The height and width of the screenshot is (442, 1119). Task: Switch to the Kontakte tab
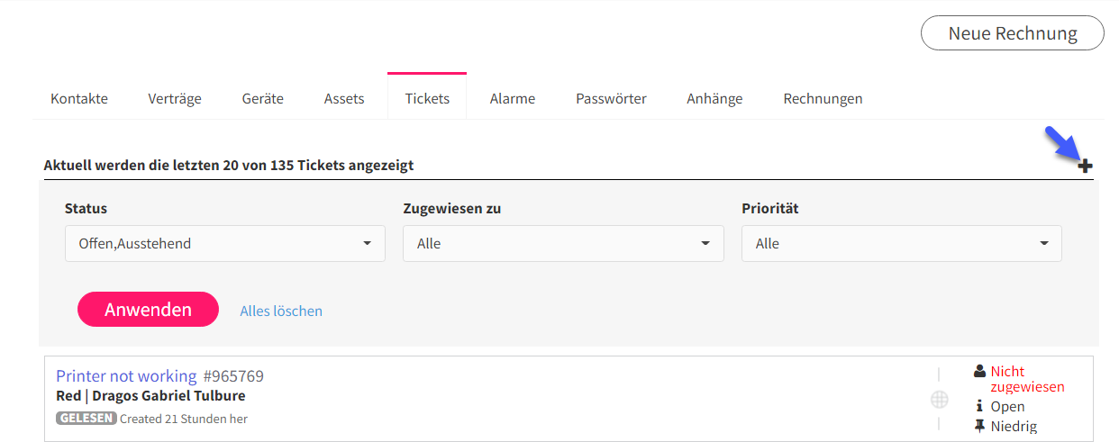click(x=79, y=99)
